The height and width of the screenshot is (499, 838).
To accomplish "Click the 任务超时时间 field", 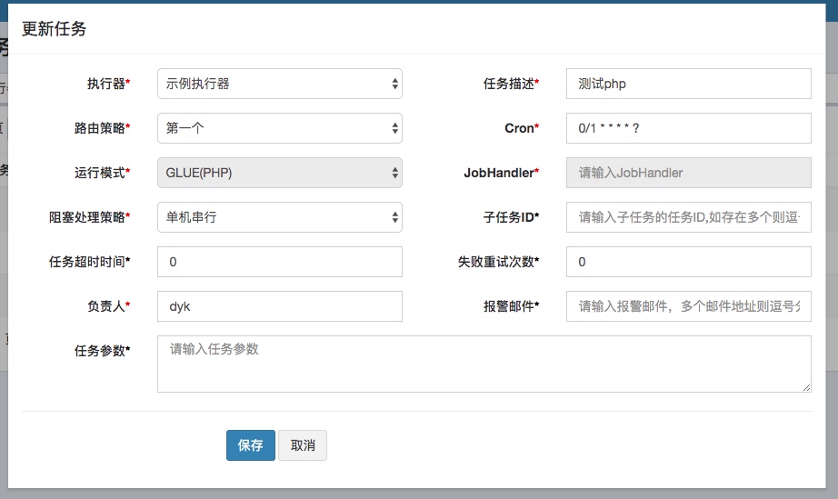I will tap(279, 262).
